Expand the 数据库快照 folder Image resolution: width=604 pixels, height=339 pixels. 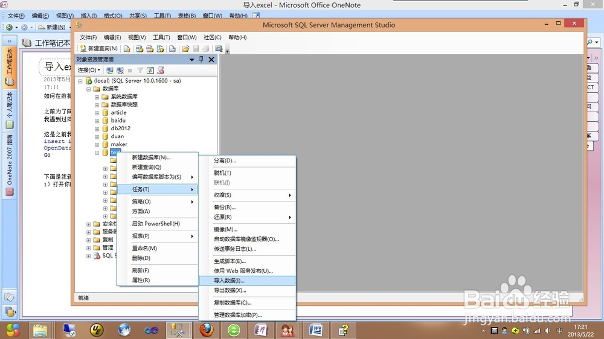pos(97,105)
